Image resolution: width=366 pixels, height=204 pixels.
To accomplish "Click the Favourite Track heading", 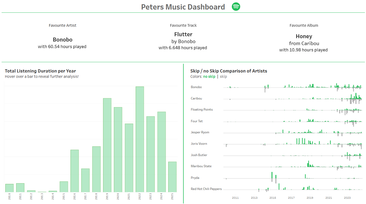I will coord(183,25).
